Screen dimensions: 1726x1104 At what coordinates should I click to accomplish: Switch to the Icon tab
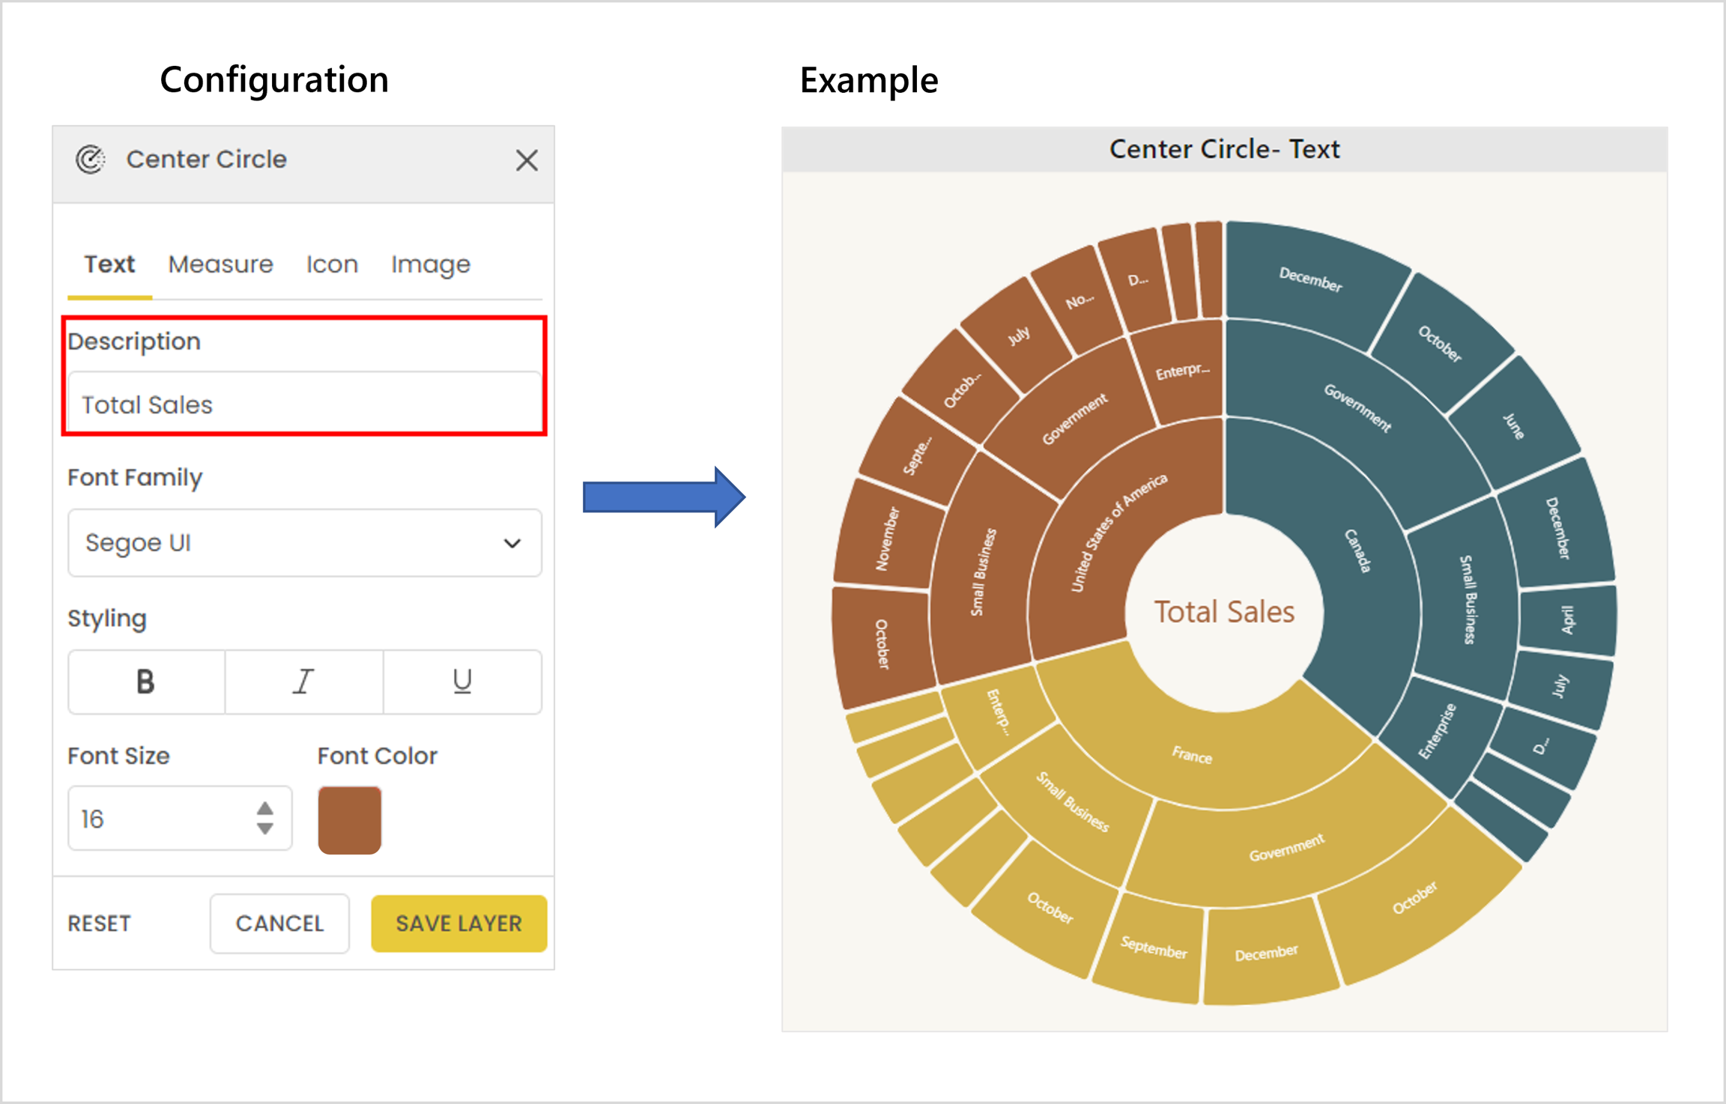332,264
